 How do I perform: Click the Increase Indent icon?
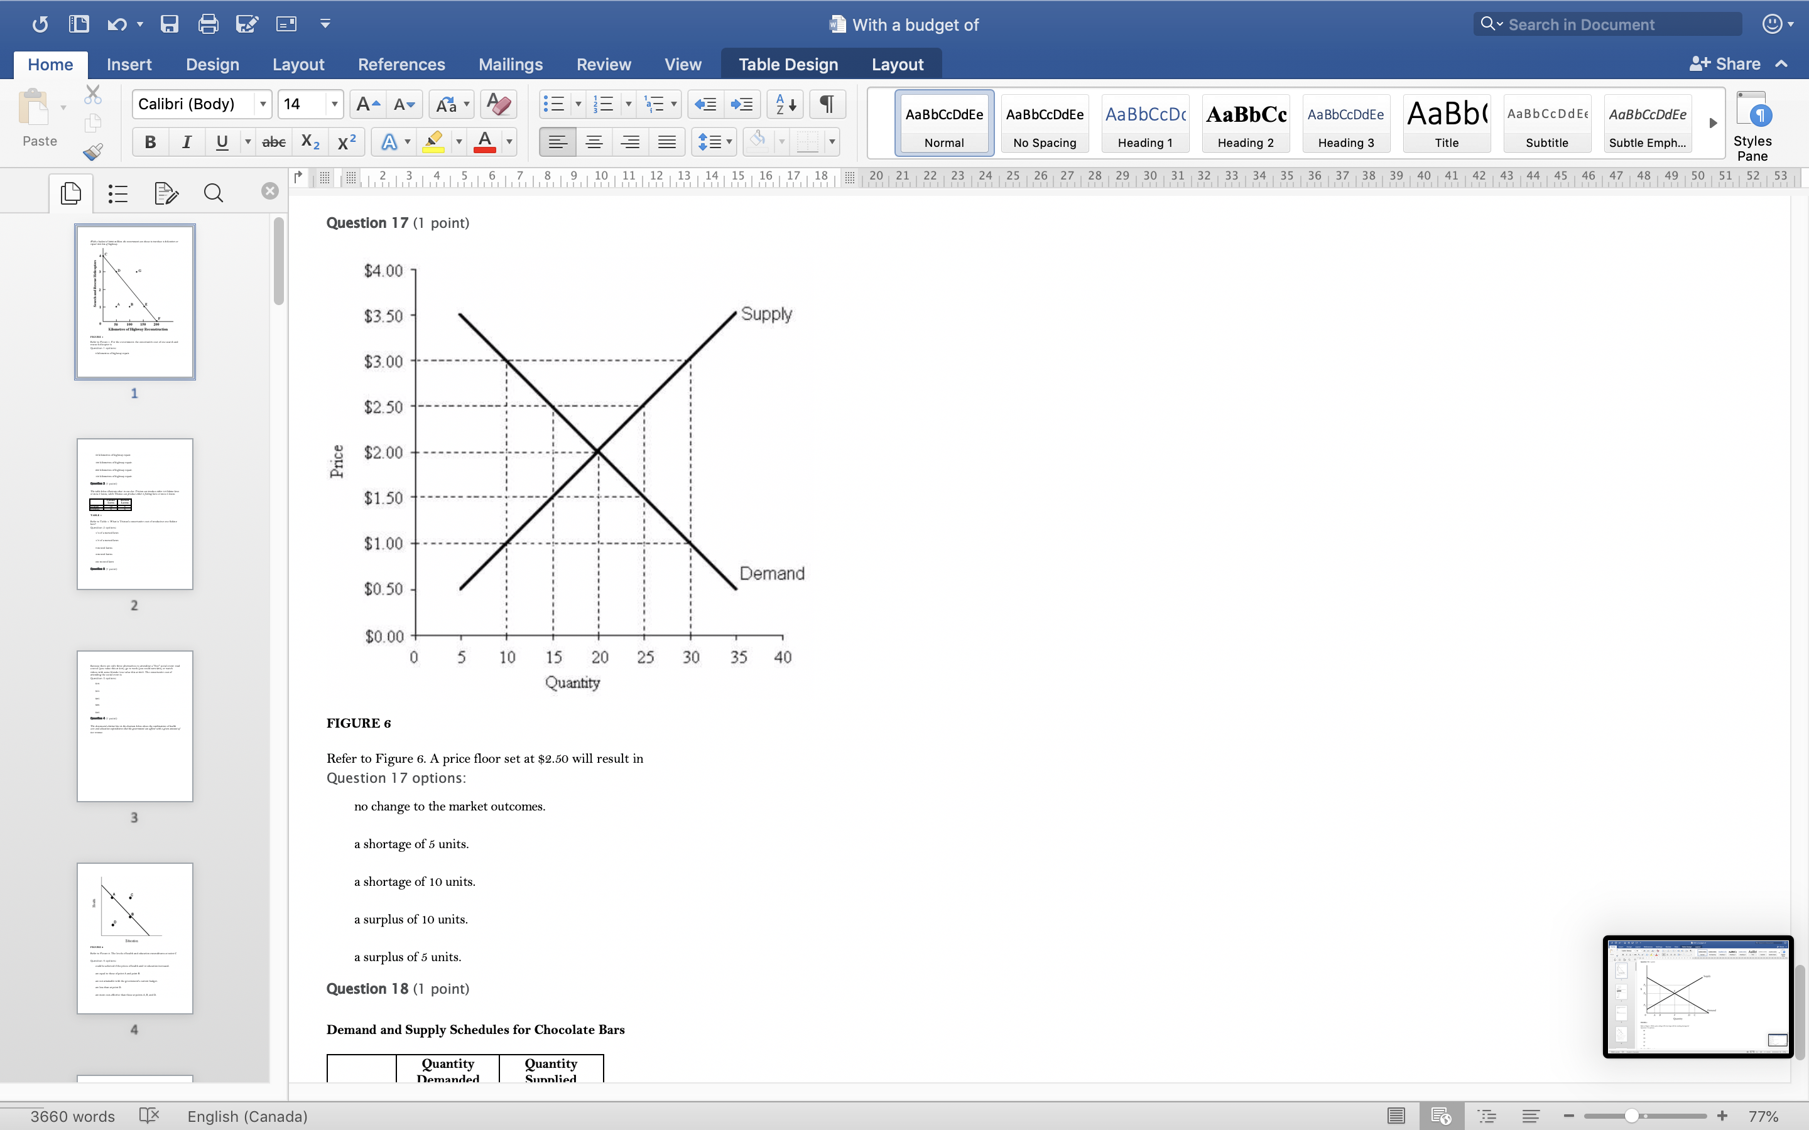(742, 104)
